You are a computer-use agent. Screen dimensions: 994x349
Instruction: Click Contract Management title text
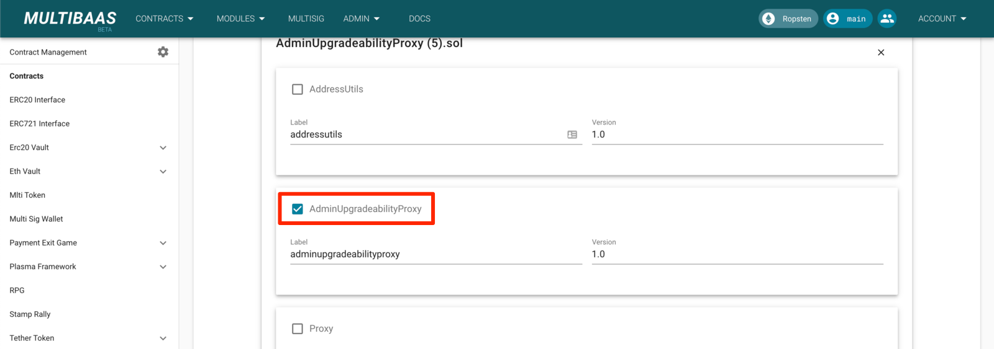tap(48, 52)
